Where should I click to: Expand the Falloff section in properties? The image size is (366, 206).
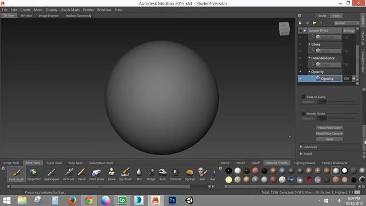point(301,154)
